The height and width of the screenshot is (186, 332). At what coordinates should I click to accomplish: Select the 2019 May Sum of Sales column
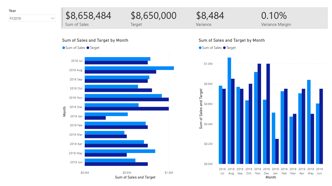tap(309, 122)
